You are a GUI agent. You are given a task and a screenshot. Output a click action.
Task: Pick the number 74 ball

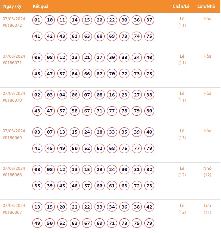coord(137,36)
